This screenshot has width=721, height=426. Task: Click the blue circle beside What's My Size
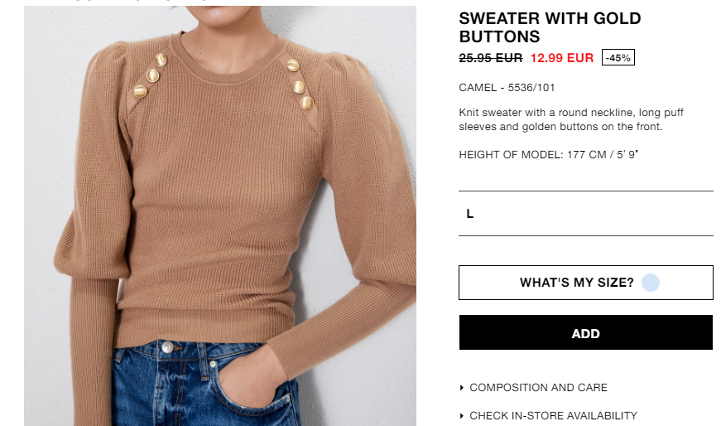[650, 283]
